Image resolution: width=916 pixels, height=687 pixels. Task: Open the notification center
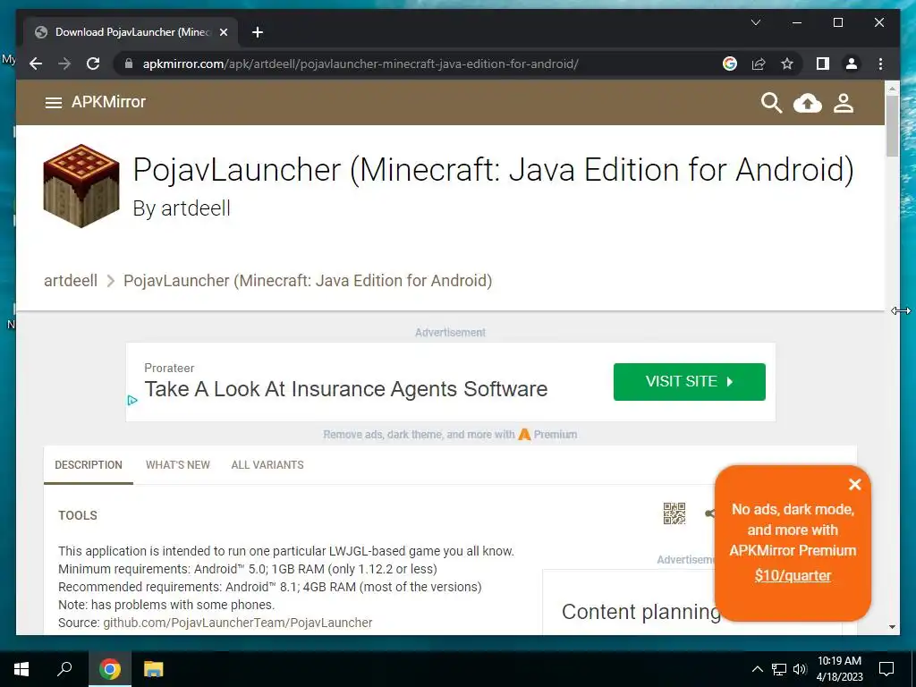click(x=886, y=669)
